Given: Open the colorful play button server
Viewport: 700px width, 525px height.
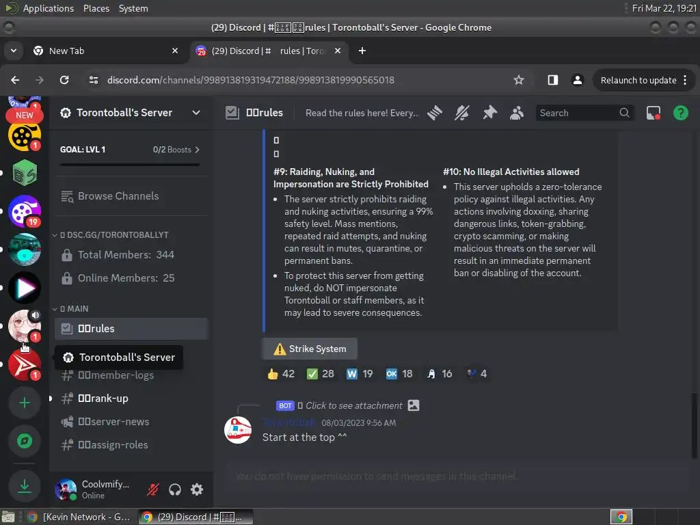Looking at the screenshot, I should [x=25, y=288].
